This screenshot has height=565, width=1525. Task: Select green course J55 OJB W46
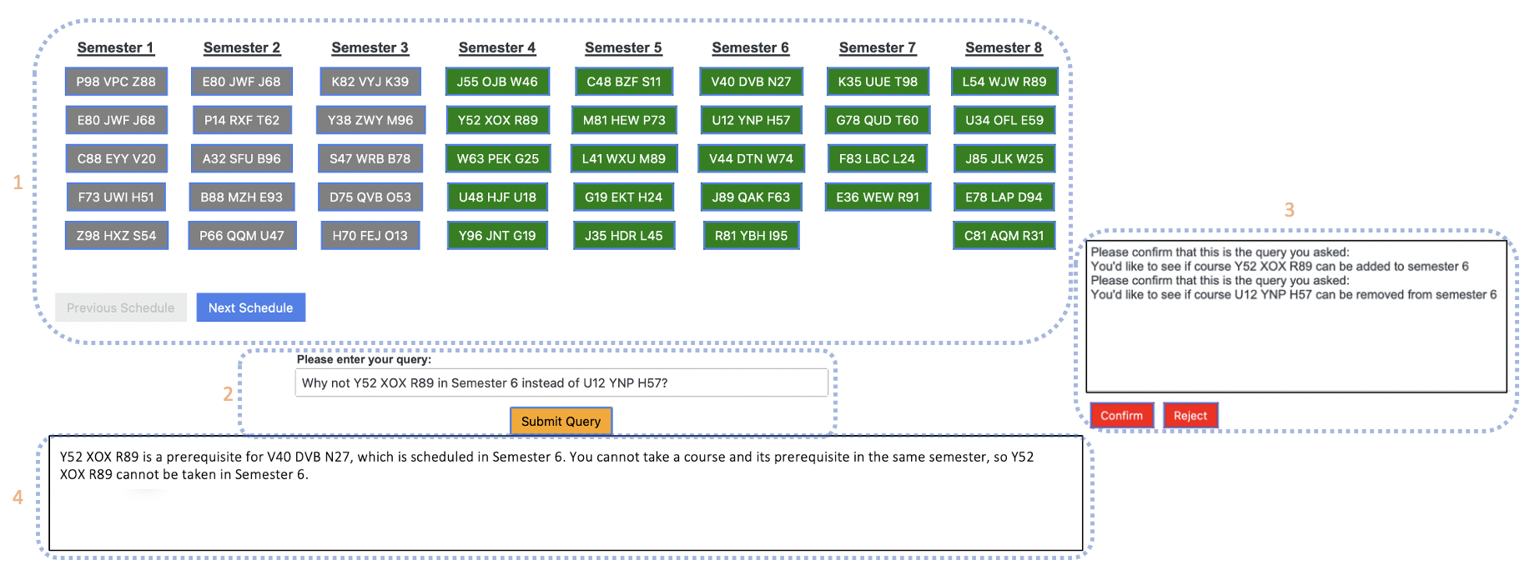point(497,82)
